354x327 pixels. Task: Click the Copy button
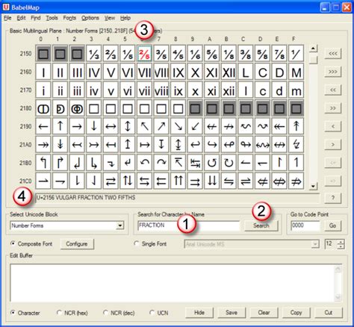296,313
